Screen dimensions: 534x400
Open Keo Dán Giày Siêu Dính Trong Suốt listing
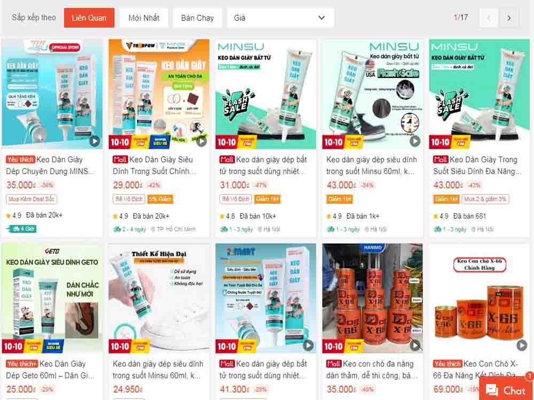(x=154, y=165)
